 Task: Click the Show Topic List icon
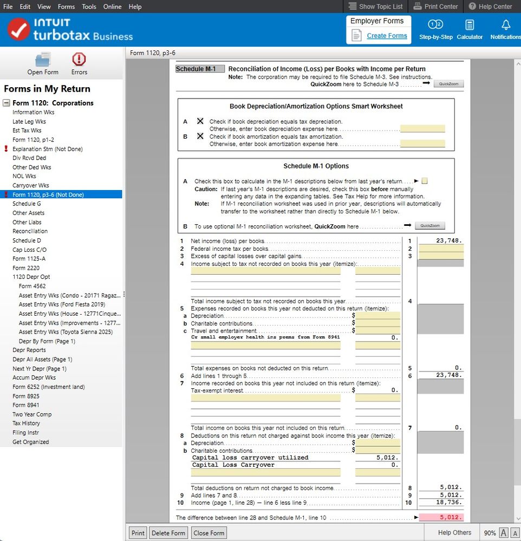352,6
